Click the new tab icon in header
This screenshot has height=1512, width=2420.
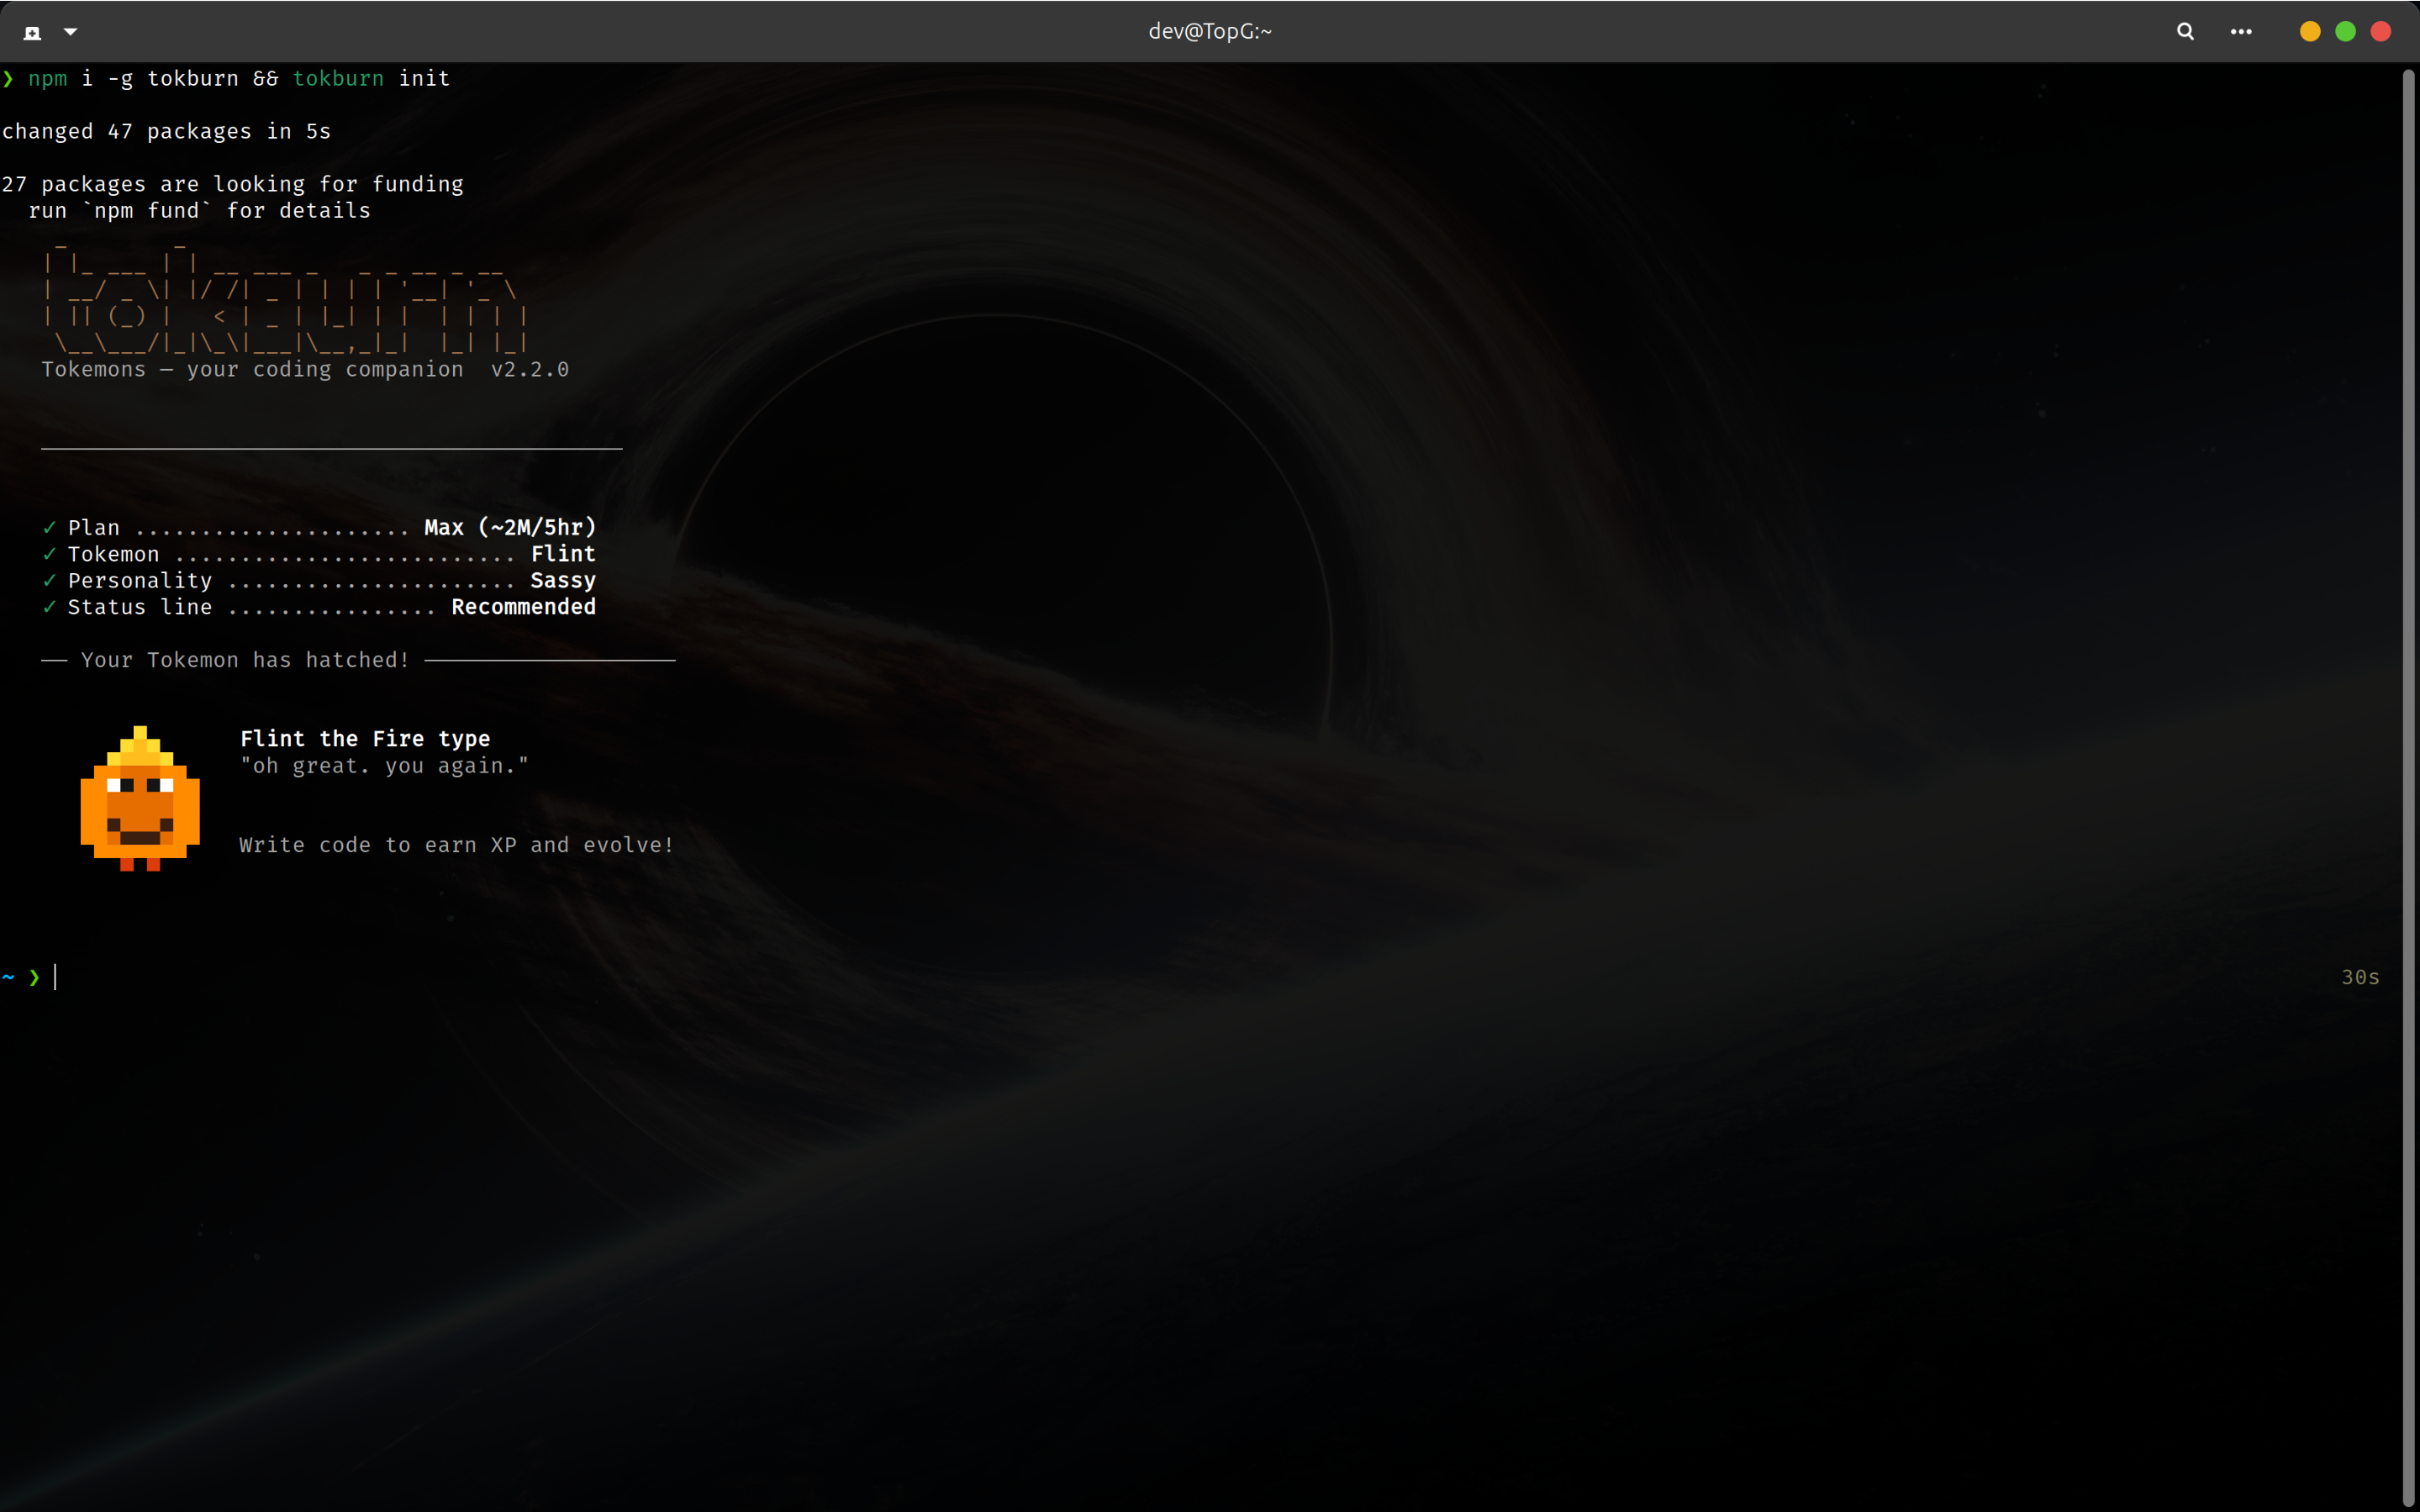click(32, 32)
